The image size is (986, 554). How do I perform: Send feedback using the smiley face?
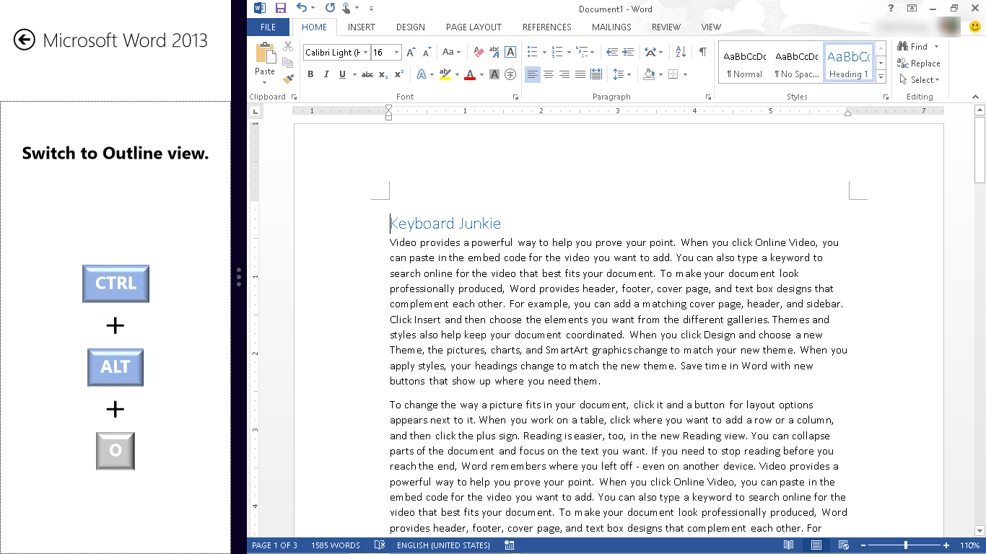(x=976, y=27)
